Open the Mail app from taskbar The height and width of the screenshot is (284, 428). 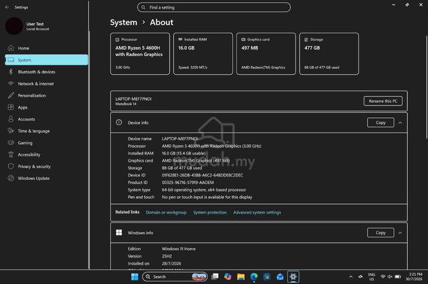pos(280,277)
